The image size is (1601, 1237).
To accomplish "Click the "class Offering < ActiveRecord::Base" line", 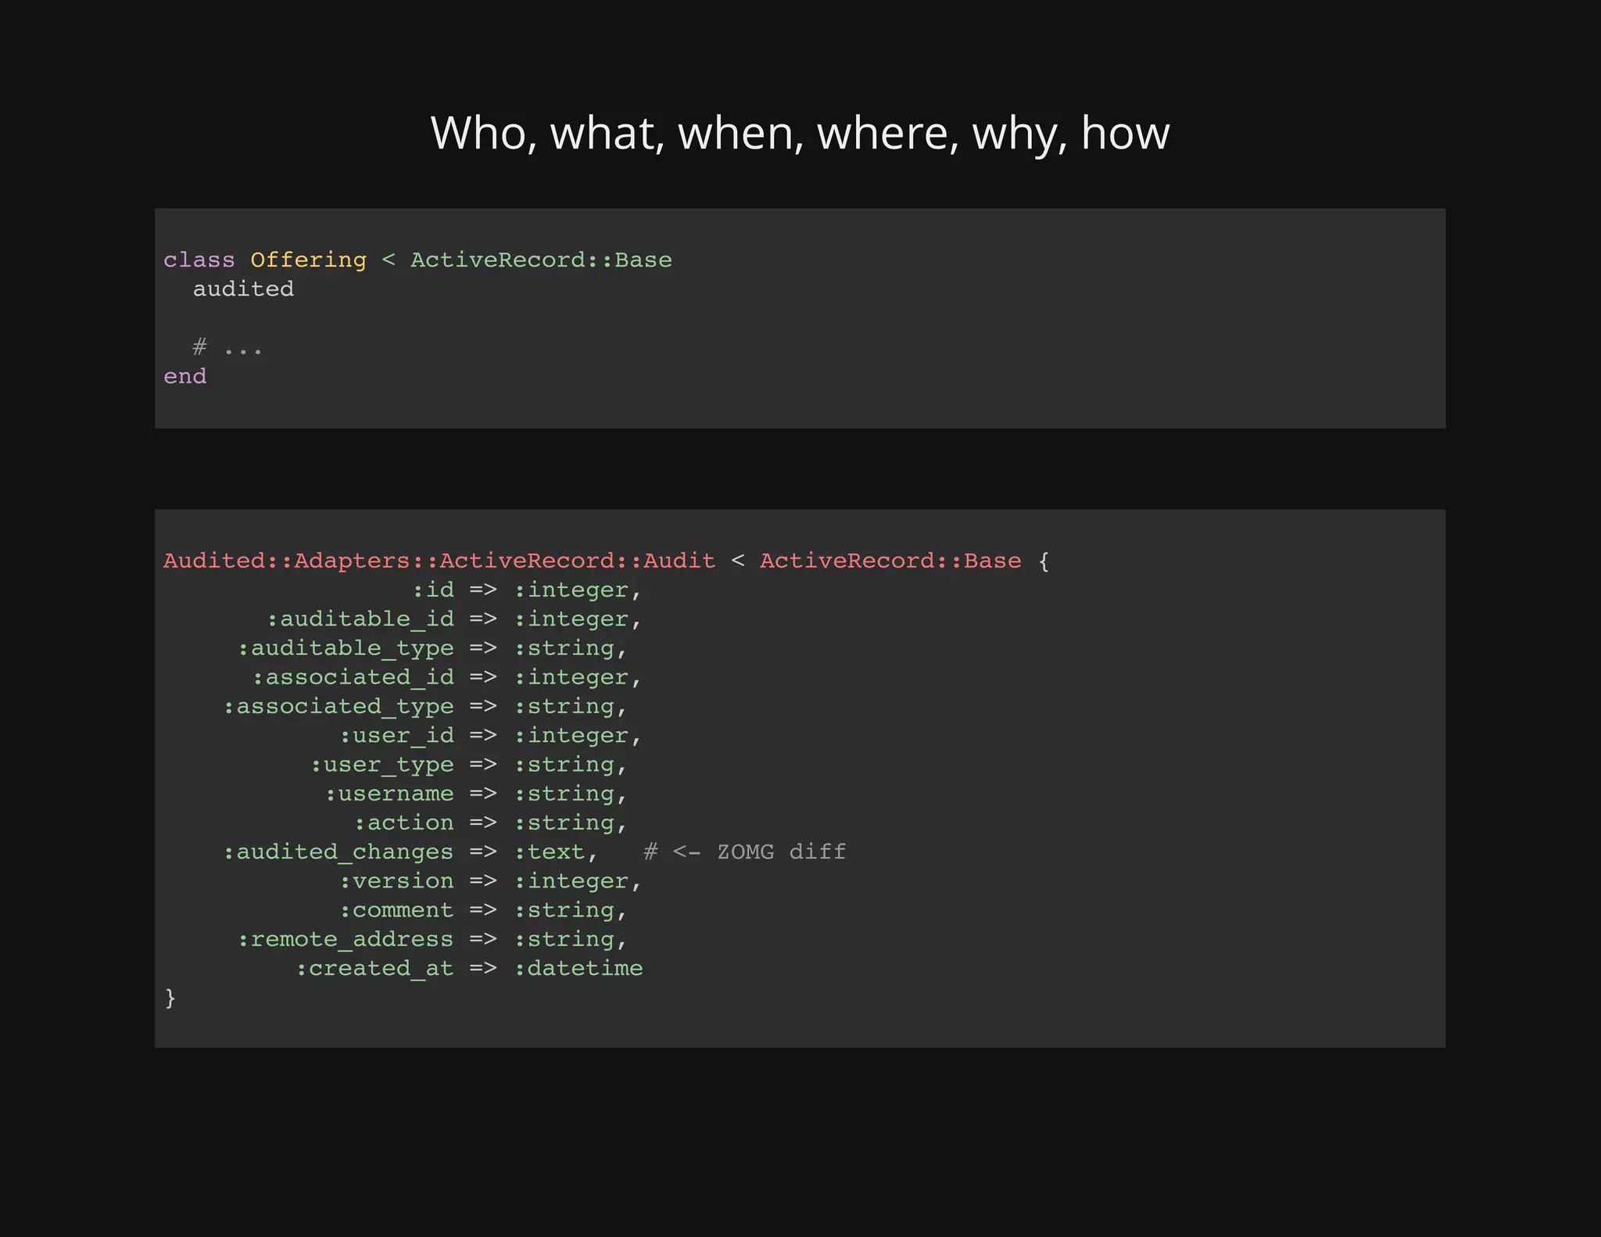I will pyautogui.click(x=417, y=260).
